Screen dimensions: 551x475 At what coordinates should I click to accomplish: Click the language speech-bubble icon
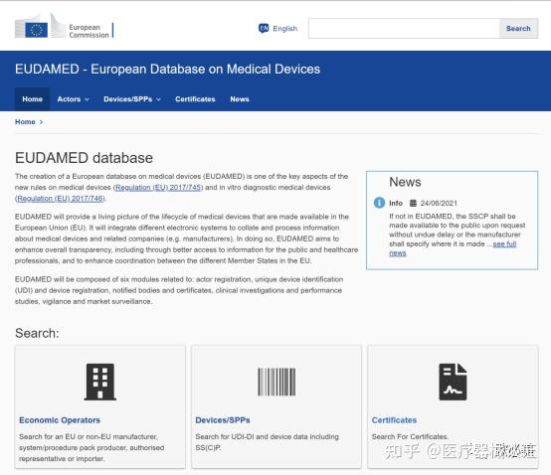click(x=264, y=28)
